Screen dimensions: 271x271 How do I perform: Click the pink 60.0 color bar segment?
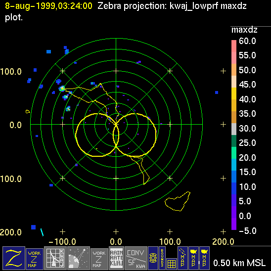pos(234,46)
